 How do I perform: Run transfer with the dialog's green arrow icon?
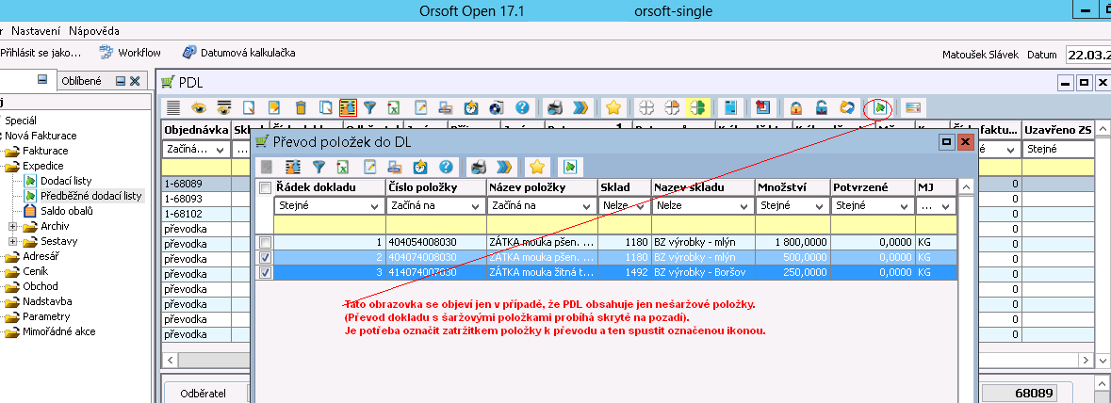coord(569,167)
